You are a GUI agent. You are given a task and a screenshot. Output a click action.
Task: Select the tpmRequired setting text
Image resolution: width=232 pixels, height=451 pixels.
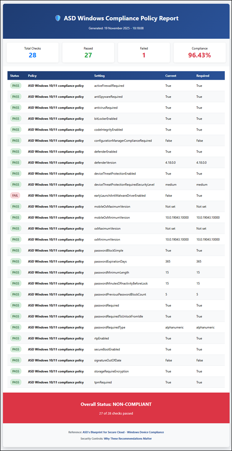(x=103, y=382)
